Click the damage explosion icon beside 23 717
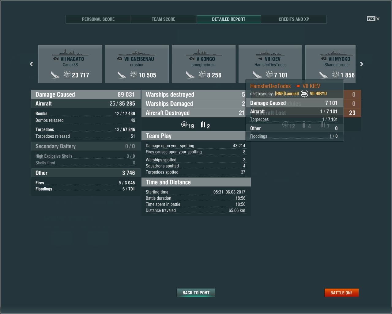The width and height of the screenshot is (392, 314). [x=67, y=75]
